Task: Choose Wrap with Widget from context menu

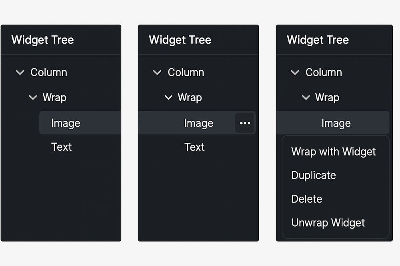Action: click(x=334, y=152)
